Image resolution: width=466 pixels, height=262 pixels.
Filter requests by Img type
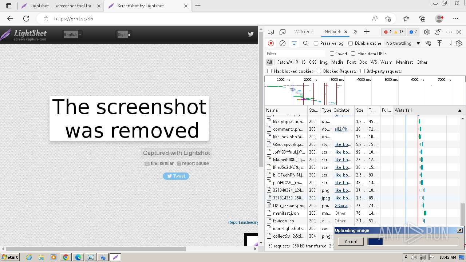pos(324,62)
